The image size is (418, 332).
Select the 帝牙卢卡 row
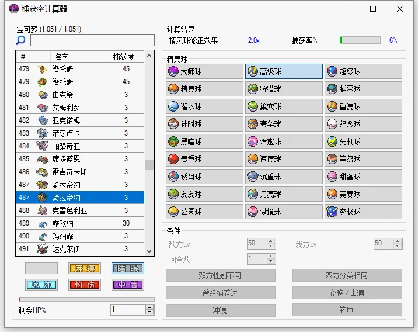(x=80, y=133)
